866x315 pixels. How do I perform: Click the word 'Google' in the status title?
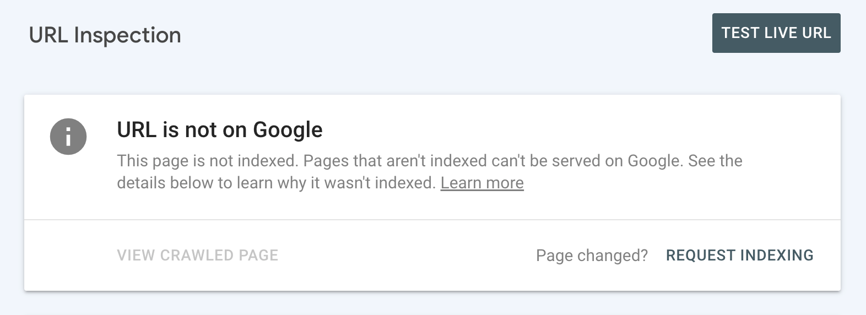click(x=288, y=130)
